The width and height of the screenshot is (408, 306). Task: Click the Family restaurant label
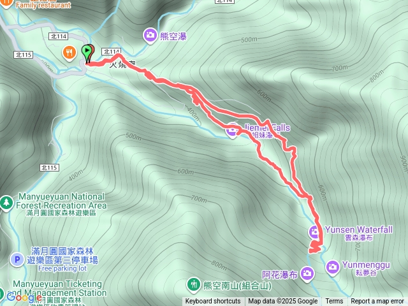(43, 5)
